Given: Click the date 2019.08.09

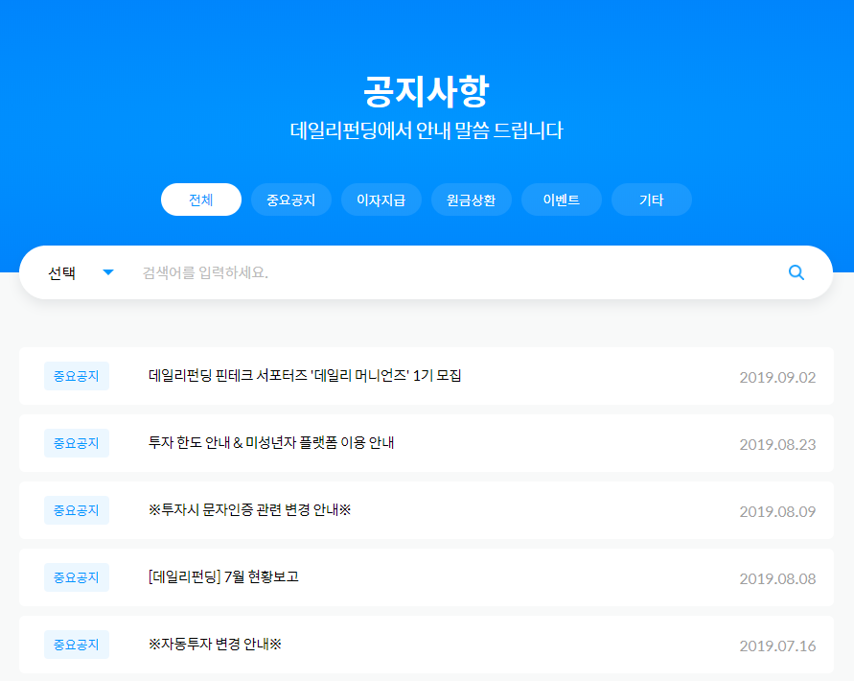Looking at the screenshot, I should (x=777, y=511).
